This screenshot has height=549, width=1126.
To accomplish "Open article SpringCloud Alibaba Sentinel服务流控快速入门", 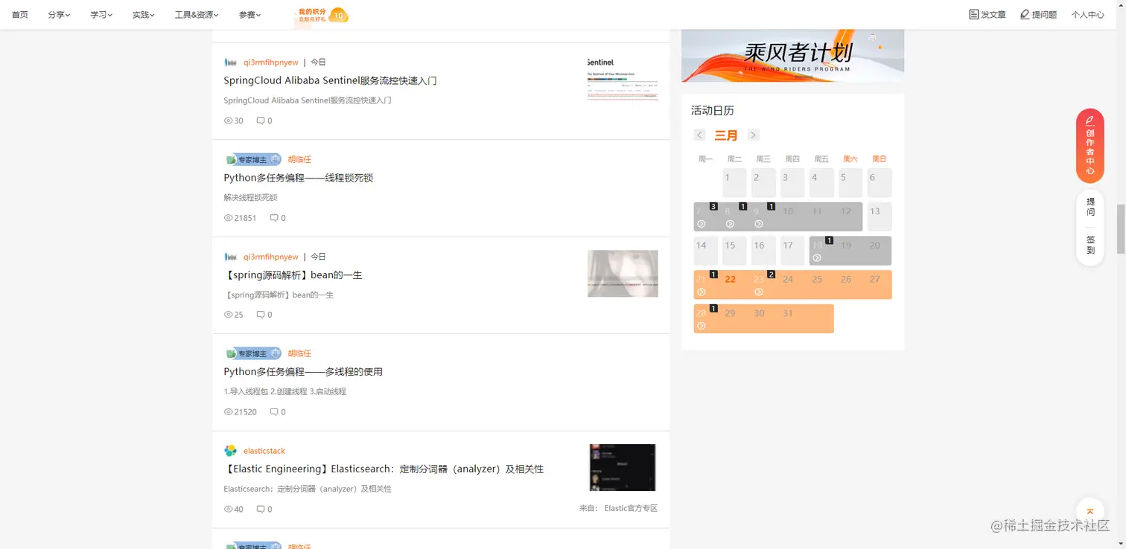I will 330,80.
